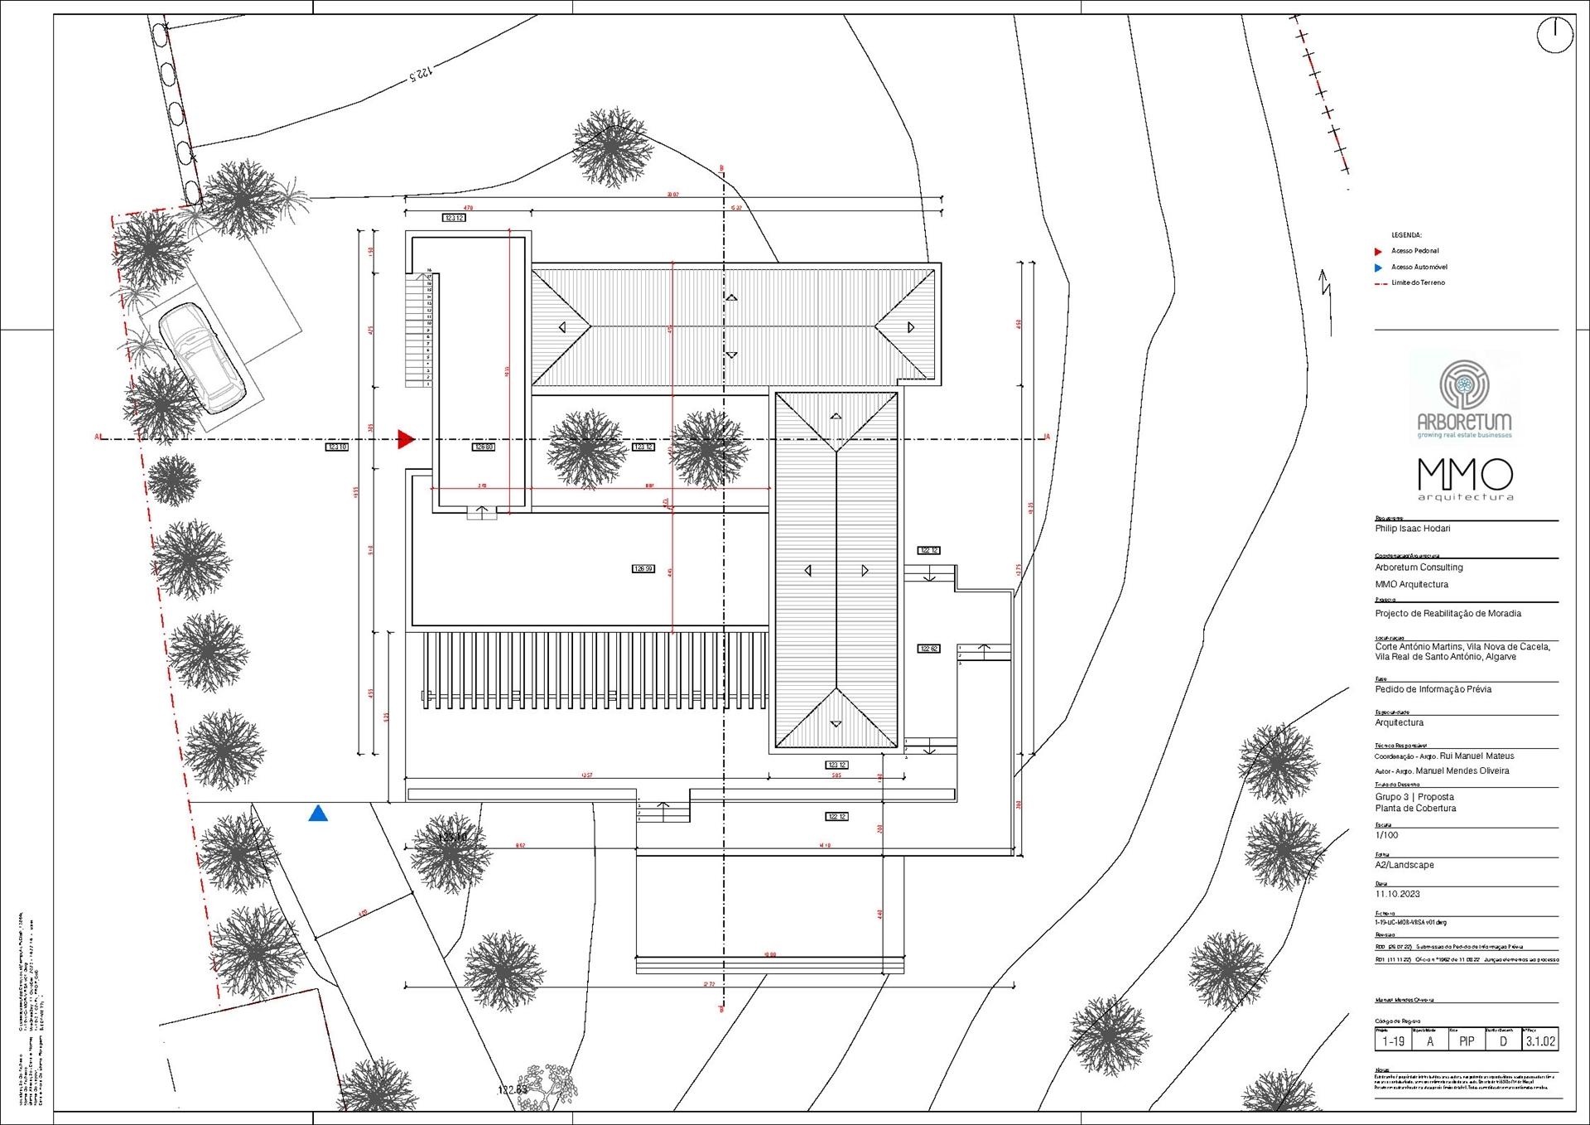Click the 126.80 elevation label
The image size is (1590, 1125).
[484, 447]
